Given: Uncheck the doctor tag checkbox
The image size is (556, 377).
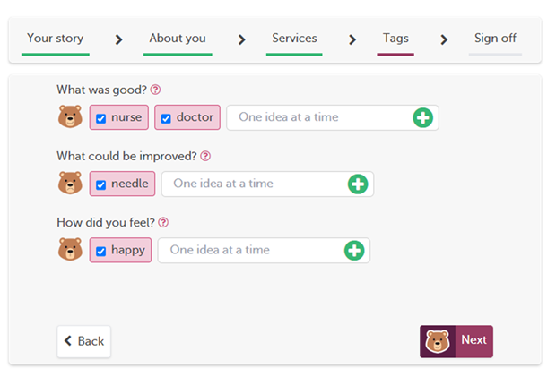Looking at the screenshot, I should (x=166, y=118).
